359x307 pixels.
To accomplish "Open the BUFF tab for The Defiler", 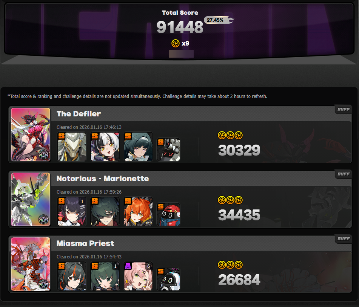I will coord(344,109).
